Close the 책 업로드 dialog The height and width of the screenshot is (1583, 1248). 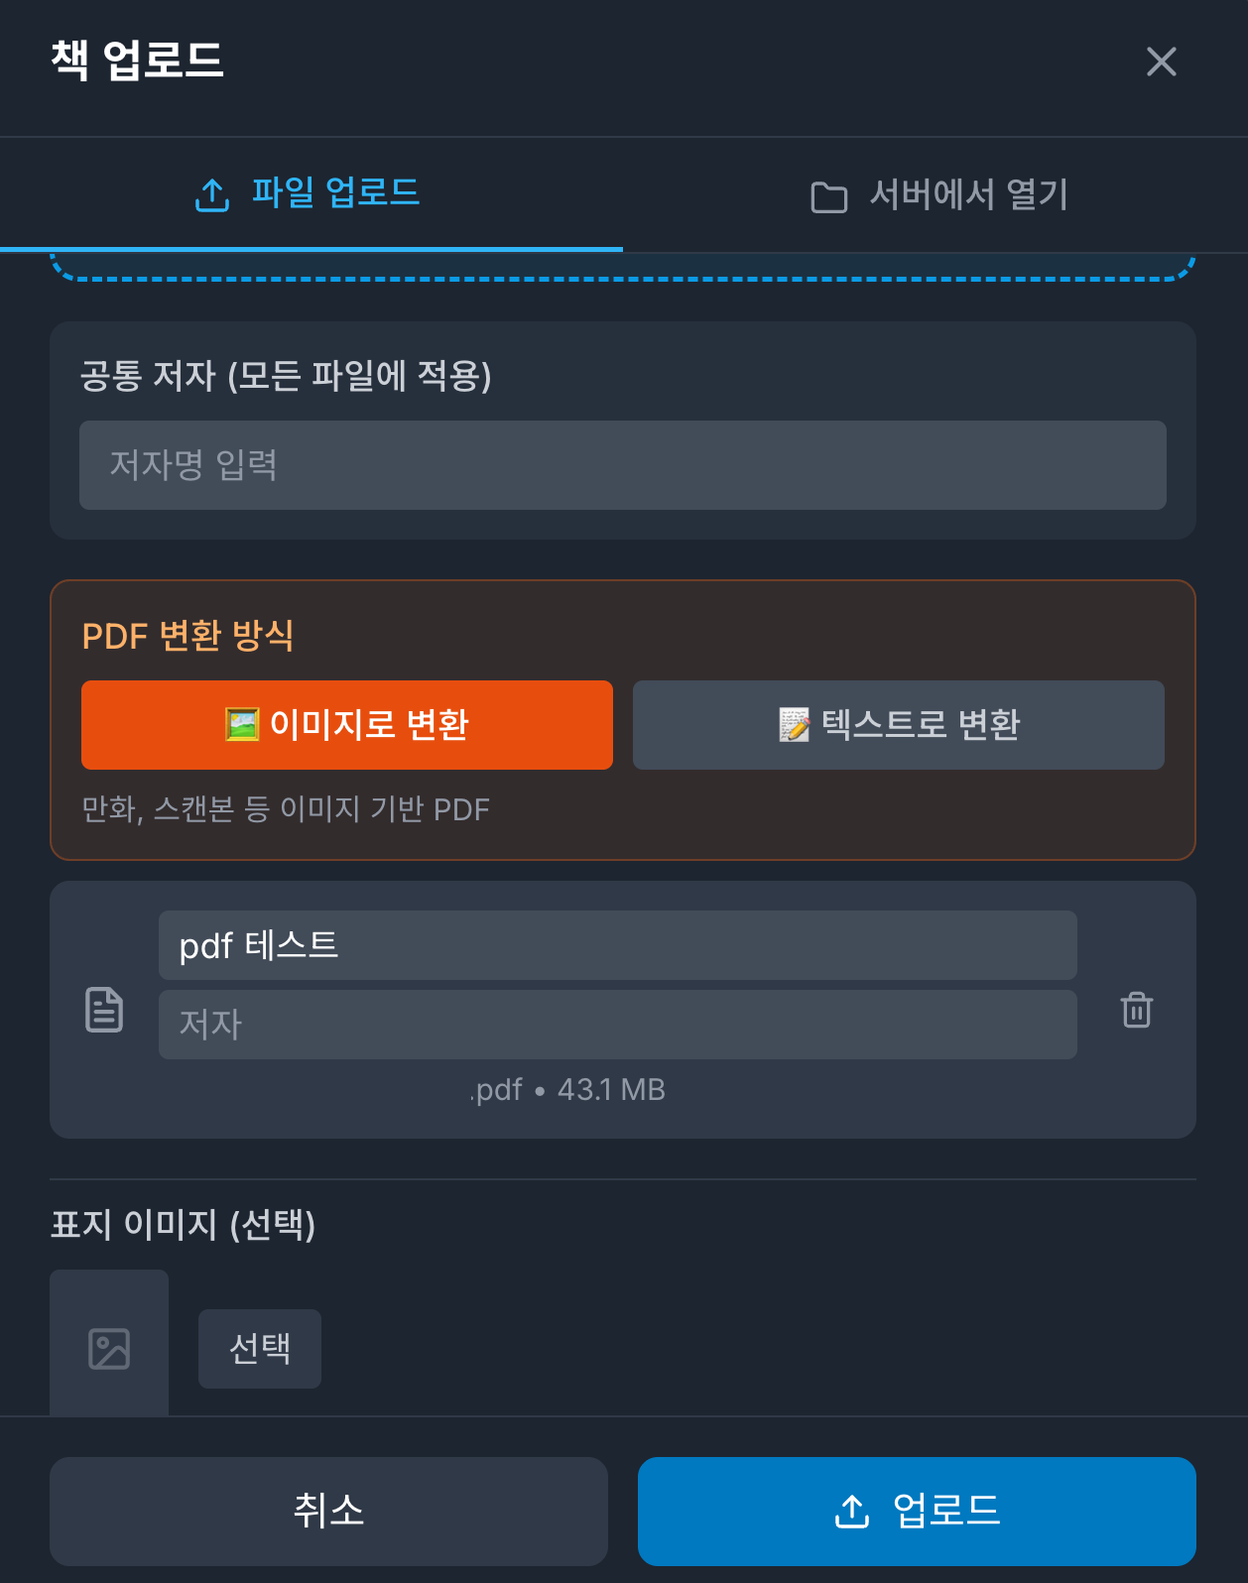1161,61
